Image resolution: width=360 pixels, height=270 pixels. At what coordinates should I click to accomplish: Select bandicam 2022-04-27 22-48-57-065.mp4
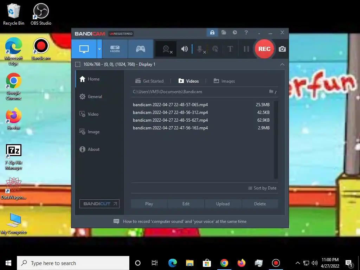201,105
